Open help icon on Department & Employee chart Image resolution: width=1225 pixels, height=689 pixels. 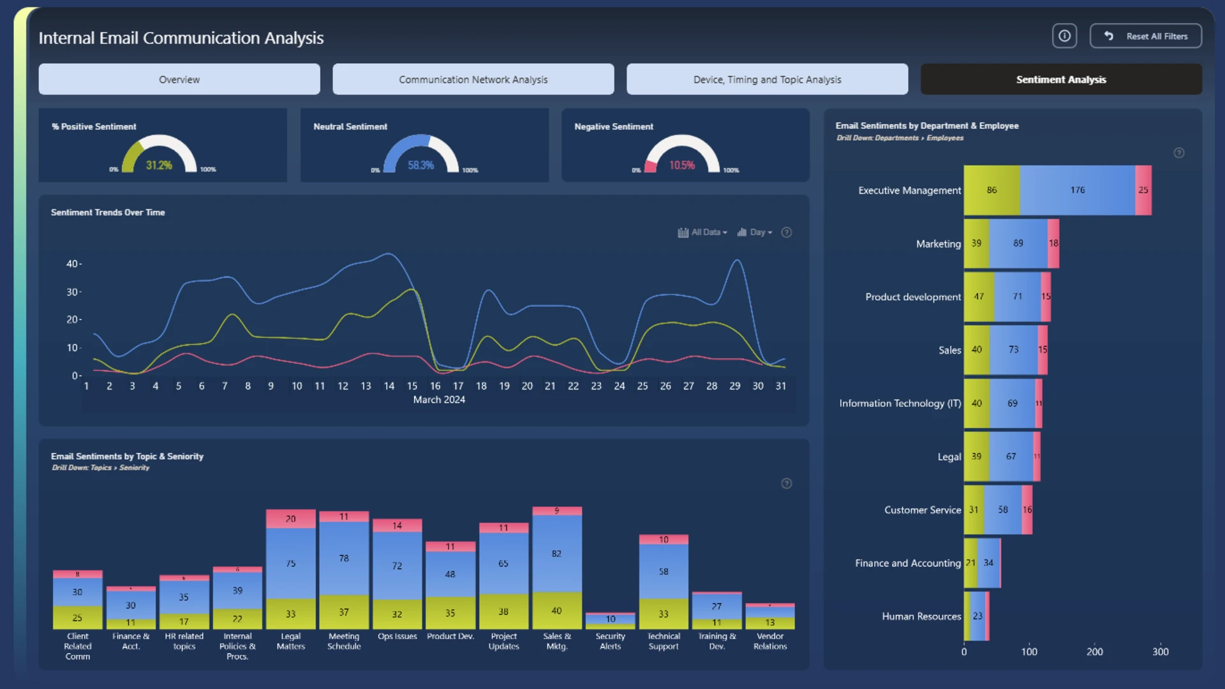click(x=1179, y=153)
